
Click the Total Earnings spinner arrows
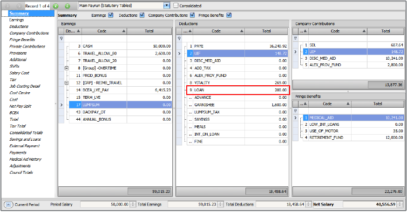[x=220, y=205]
